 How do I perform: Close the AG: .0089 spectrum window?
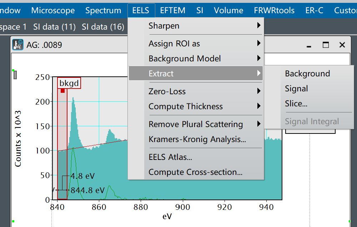pos(342,45)
